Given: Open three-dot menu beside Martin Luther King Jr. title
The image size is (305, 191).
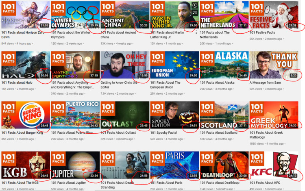Looking at the screenshot, I should [196, 32].
